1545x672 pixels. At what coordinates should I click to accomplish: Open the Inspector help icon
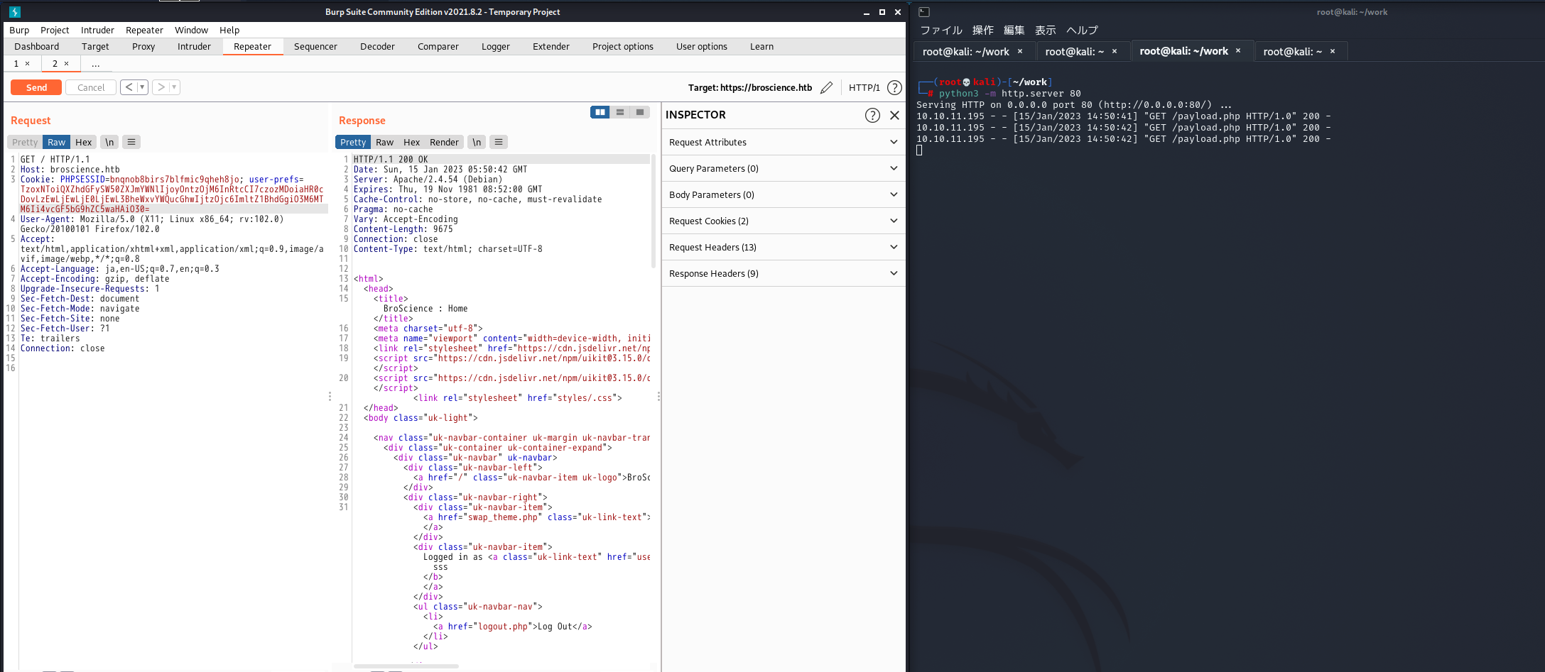click(872, 115)
